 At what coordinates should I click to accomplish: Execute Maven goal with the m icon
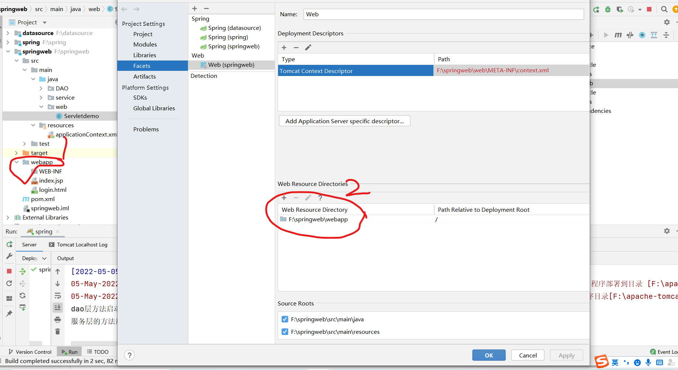point(618,35)
